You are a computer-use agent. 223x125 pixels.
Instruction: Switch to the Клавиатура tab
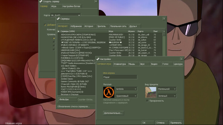(x=120, y=64)
